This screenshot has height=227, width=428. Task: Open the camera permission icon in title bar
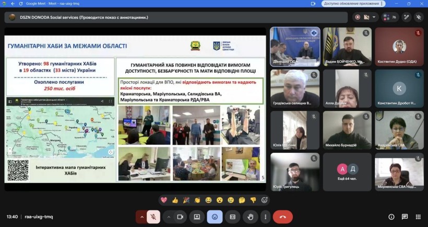(313, 4)
